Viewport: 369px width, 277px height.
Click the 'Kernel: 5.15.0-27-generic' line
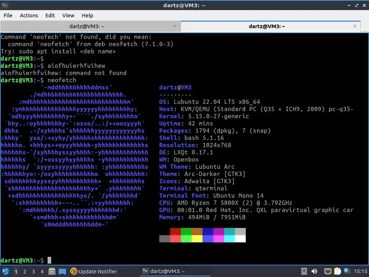point(204,116)
